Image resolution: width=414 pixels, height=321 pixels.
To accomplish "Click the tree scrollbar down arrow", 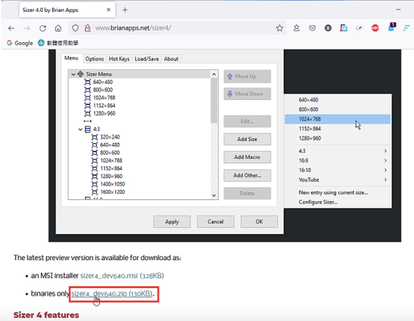I will [x=214, y=195].
